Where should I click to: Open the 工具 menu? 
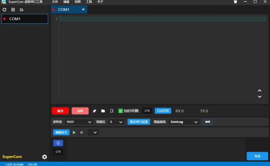(x=89, y=2)
